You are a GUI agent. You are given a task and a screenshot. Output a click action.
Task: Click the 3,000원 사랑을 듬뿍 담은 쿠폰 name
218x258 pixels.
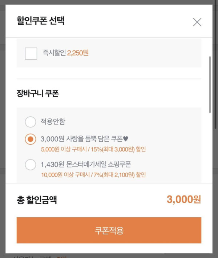pyautogui.click(x=82, y=139)
